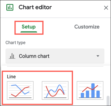This screenshot has height=106, width=111.
Task: Click the chart list vertical scrollbar
Action: pyautogui.click(x=108, y=101)
